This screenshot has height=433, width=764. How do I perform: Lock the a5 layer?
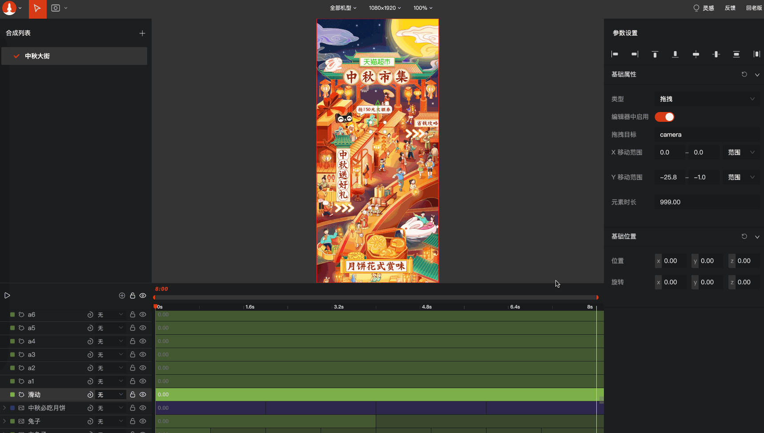point(133,328)
